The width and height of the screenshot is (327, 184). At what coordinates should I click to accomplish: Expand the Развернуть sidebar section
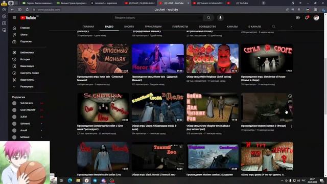[27, 86]
